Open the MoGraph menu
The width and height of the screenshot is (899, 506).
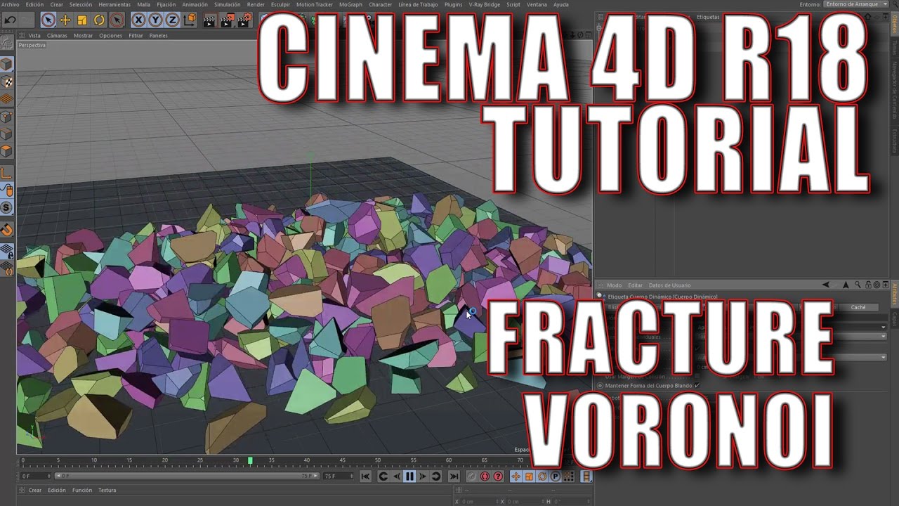click(x=350, y=4)
